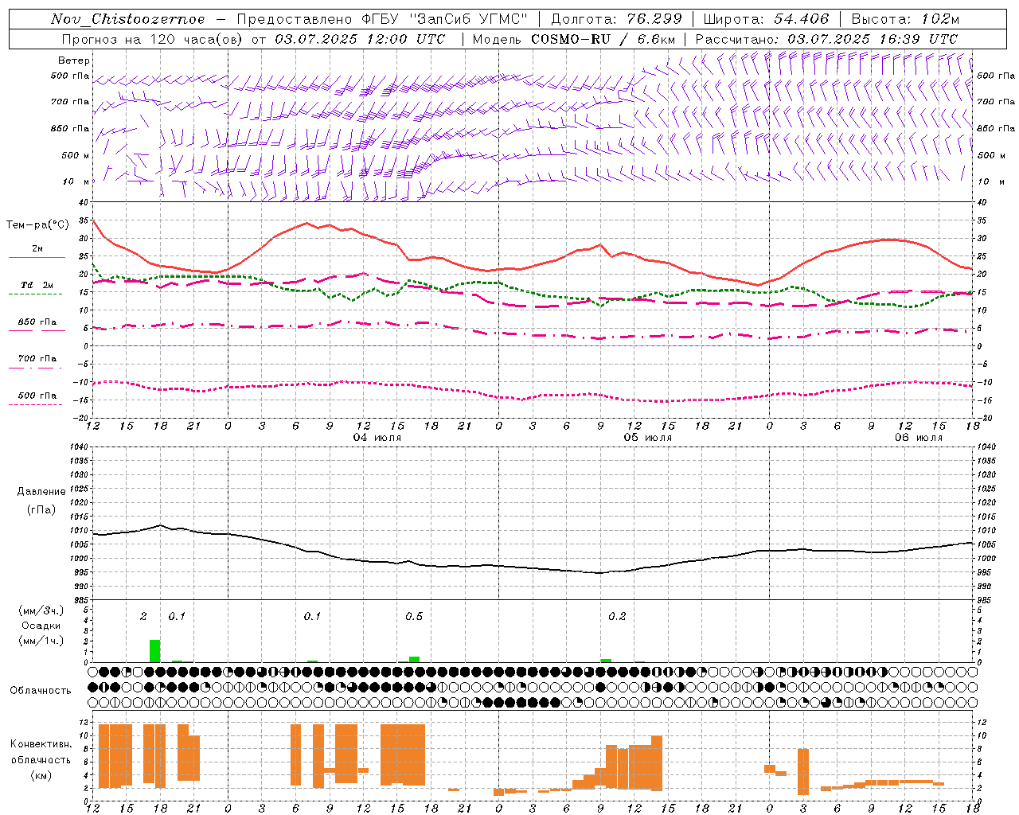
Task: Click the 06 июля date label
Action: point(919,438)
